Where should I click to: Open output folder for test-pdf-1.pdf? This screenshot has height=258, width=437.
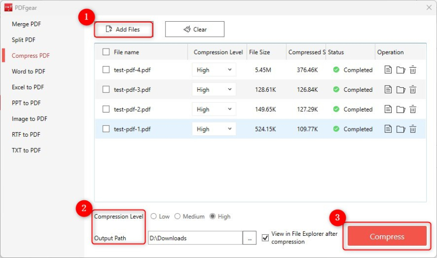(400, 128)
